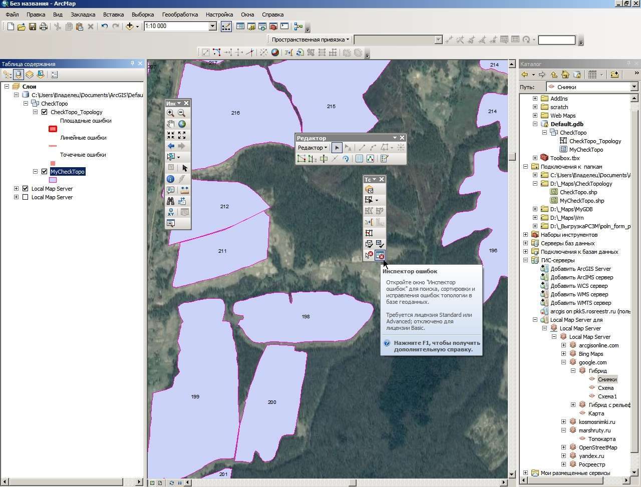Open the Пространственная привязка menu button
Image resolution: width=641 pixels, height=487 pixels.
tap(310, 40)
